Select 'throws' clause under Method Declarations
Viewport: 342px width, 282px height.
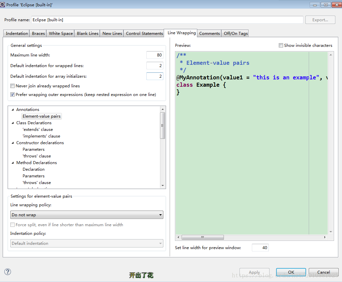(x=37, y=183)
